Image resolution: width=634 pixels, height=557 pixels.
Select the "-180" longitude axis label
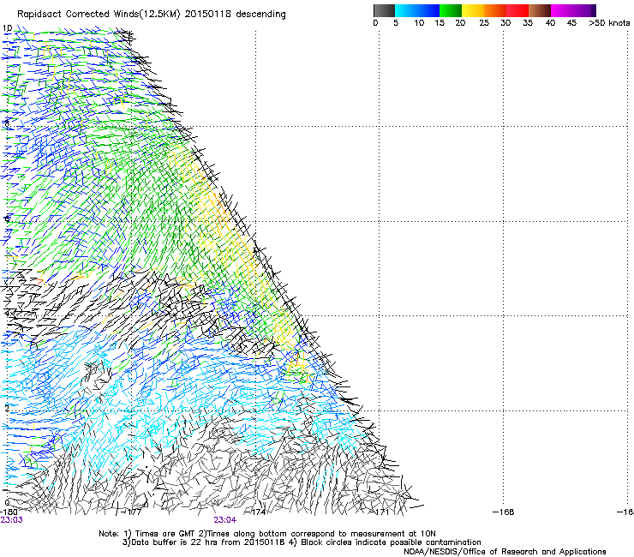click(9, 512)
